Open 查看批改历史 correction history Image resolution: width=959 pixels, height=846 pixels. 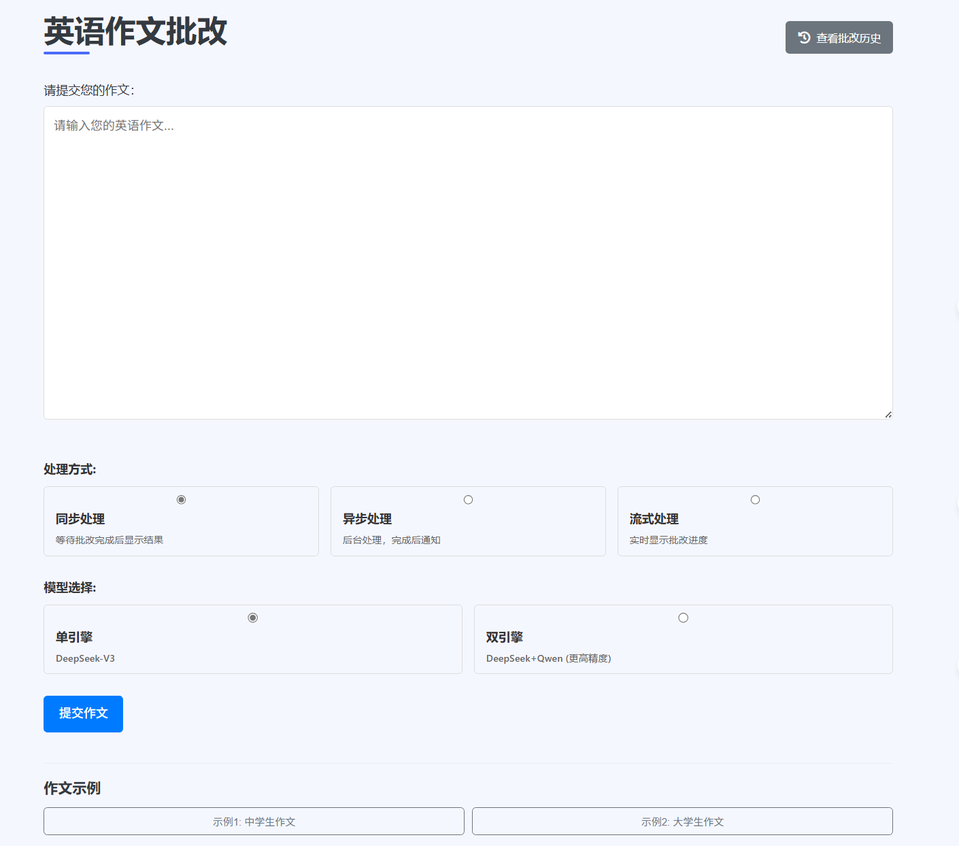click(839, 37)
